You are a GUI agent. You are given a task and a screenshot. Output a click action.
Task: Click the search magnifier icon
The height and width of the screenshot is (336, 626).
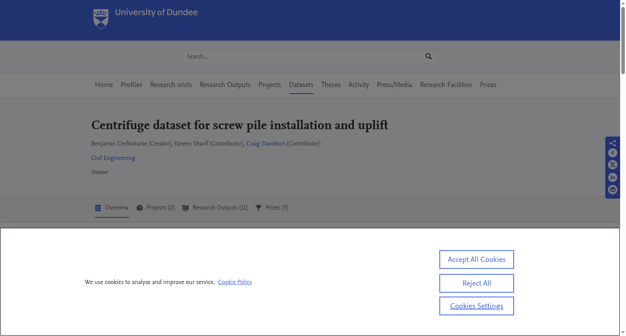click(x=428, y=57)
